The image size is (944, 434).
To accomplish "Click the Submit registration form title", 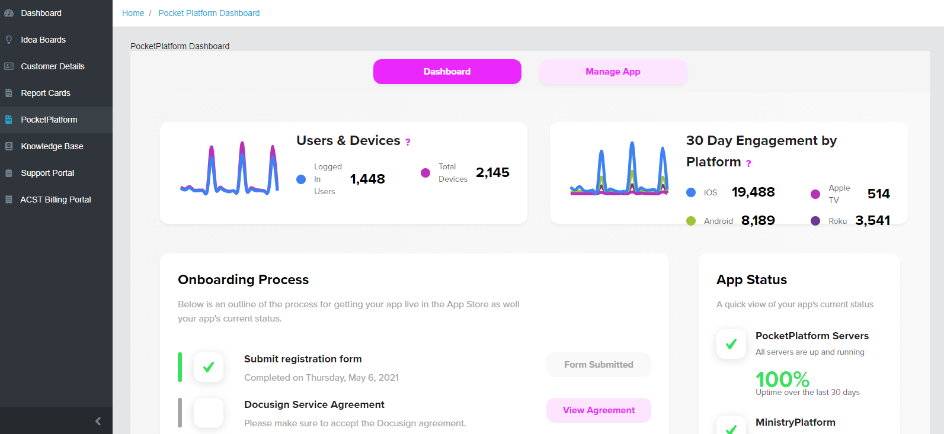I will coord(303,359).
